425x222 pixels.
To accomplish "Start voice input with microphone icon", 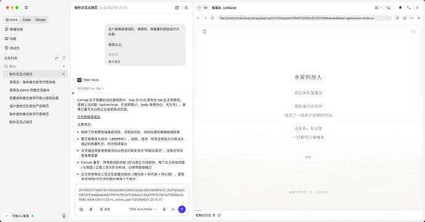I will (x=164, y=209).
